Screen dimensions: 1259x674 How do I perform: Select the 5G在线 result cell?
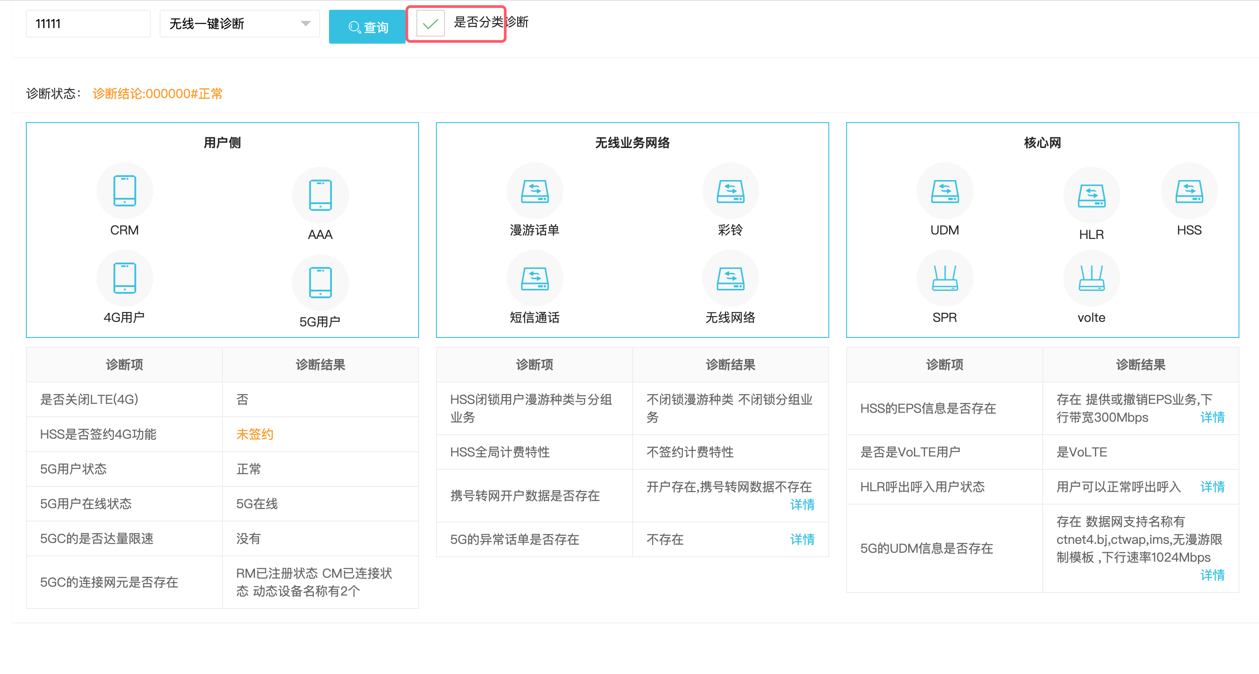tap(320, 503)
